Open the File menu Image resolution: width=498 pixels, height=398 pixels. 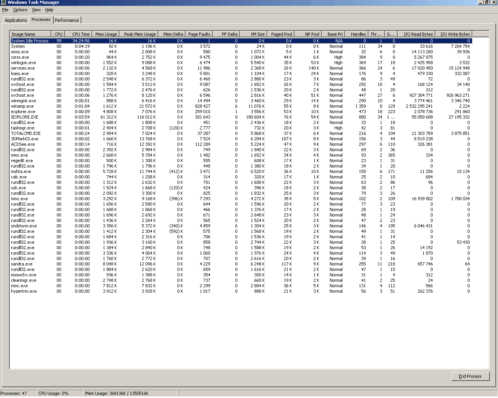[x=5, y=10]
